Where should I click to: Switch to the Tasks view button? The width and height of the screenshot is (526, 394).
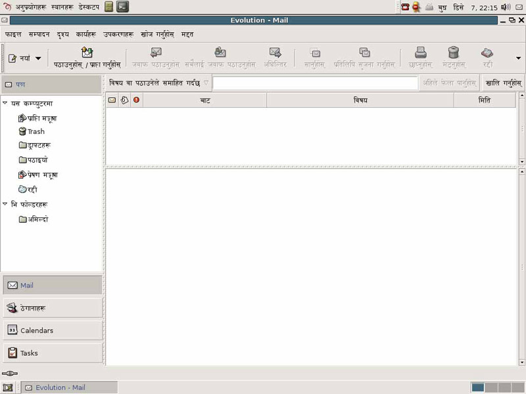51,353
